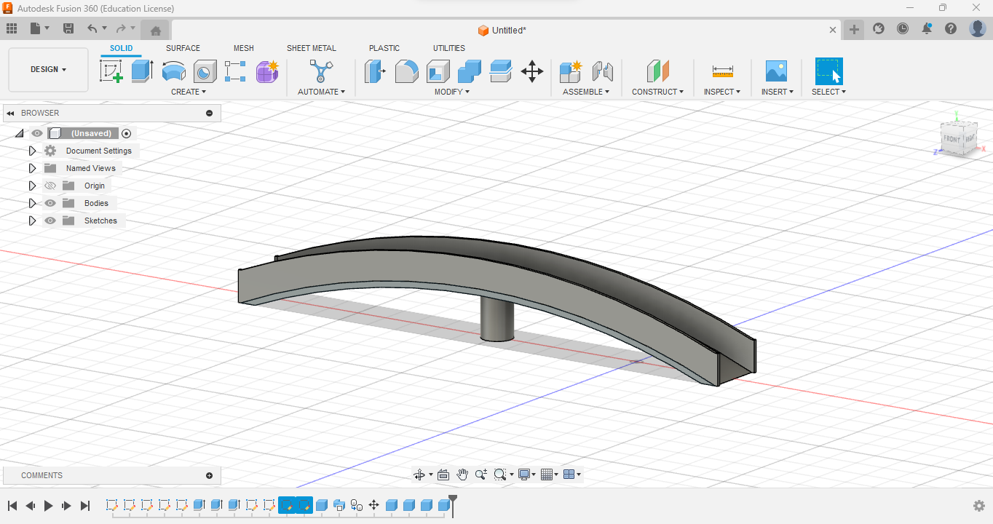The image size is (993, 524).
Task: Expand the Origin node
Action: [32, 186]
